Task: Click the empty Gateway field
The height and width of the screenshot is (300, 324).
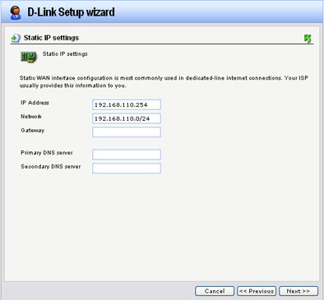Action: tap(127, 132)
